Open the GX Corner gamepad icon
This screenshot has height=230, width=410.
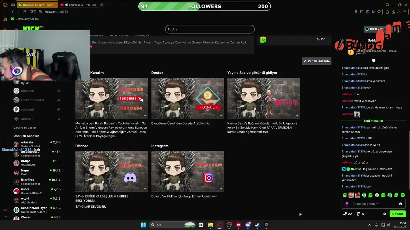pyautogui.click(x=13, y=5)
